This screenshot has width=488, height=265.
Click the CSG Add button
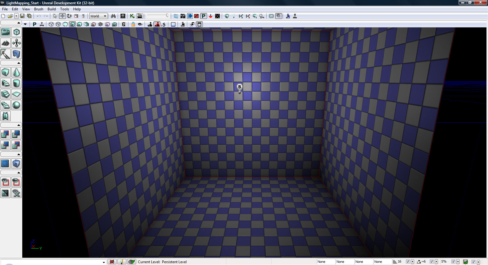click(x=5, y=134)
